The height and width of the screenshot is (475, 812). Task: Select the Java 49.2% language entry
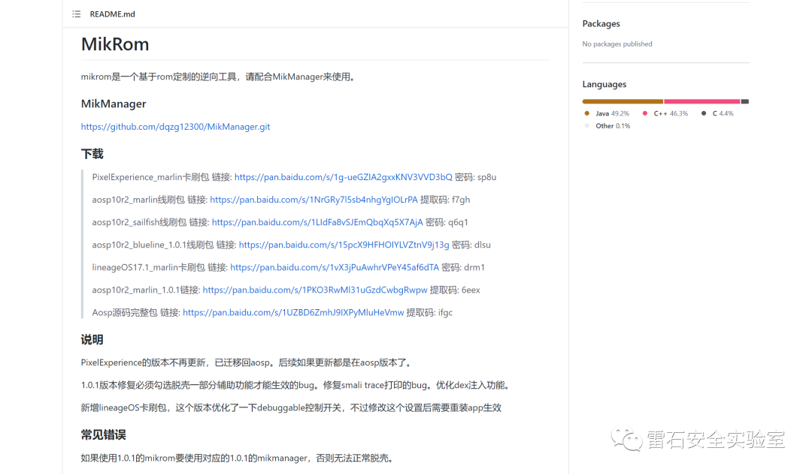tap(607, 114)
